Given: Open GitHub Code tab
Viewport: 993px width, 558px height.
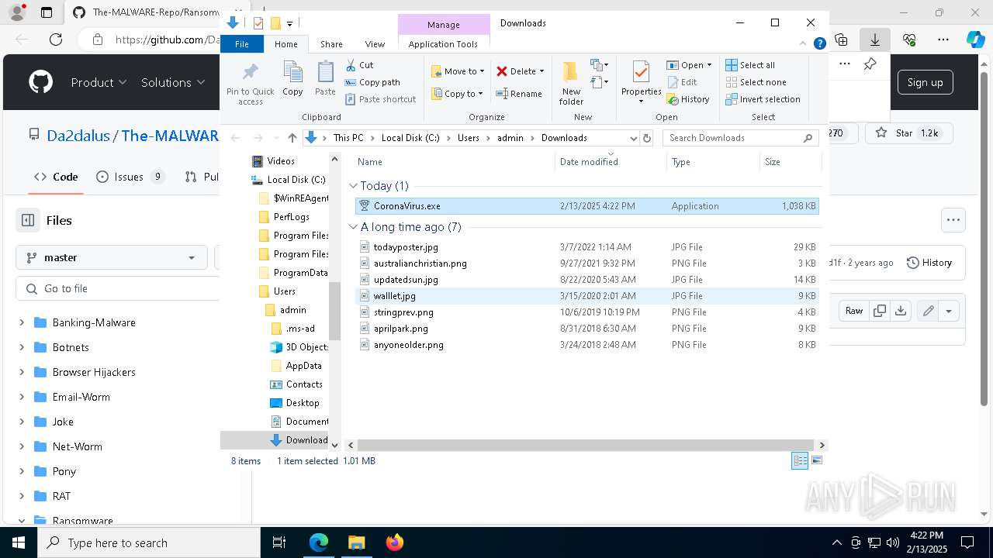Looking at the screenshot, I should 56,177.
